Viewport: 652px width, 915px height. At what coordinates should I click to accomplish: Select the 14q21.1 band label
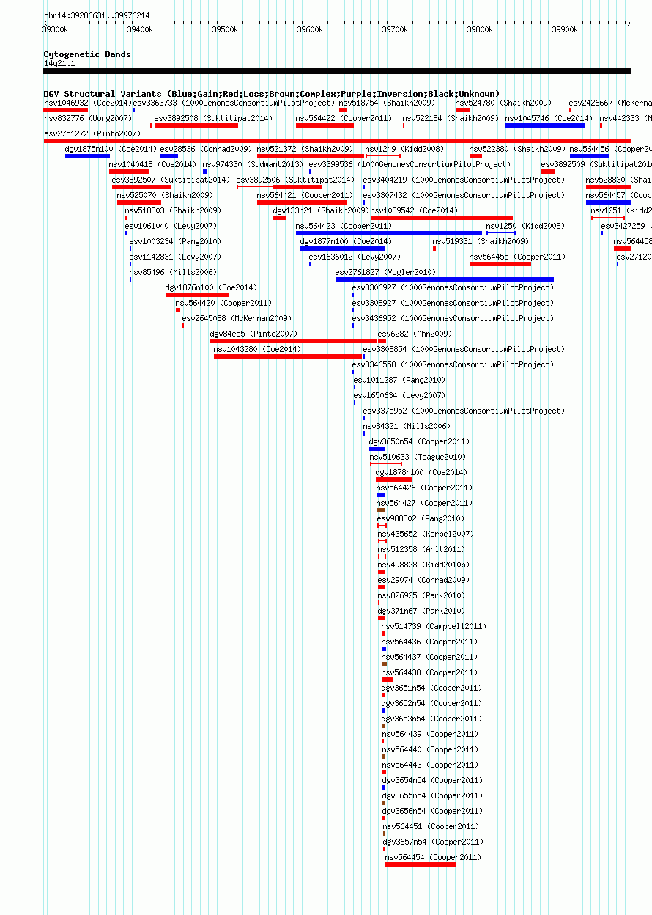[59, 64]
